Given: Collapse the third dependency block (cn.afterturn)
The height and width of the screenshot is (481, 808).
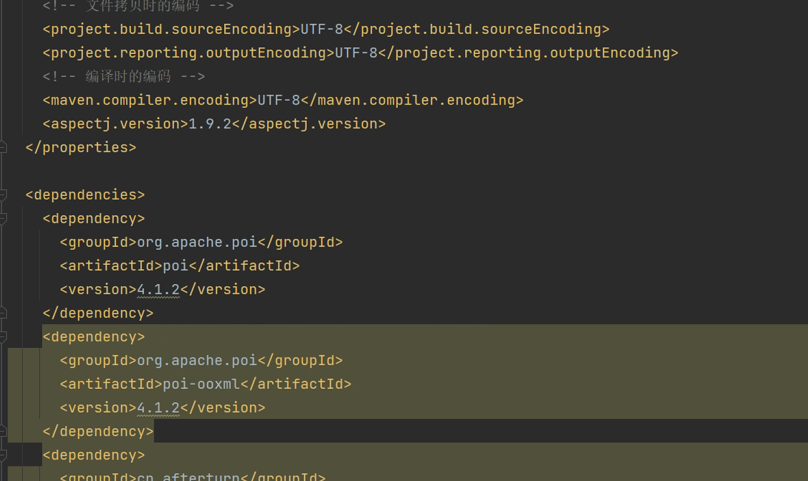Looking at the screenshot, I should pos(3,456).
